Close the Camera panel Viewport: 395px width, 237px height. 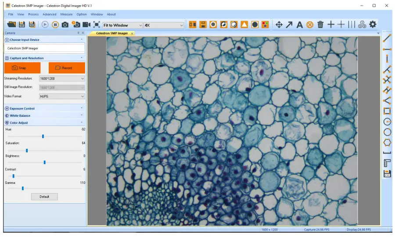click(x=83, y=33)
